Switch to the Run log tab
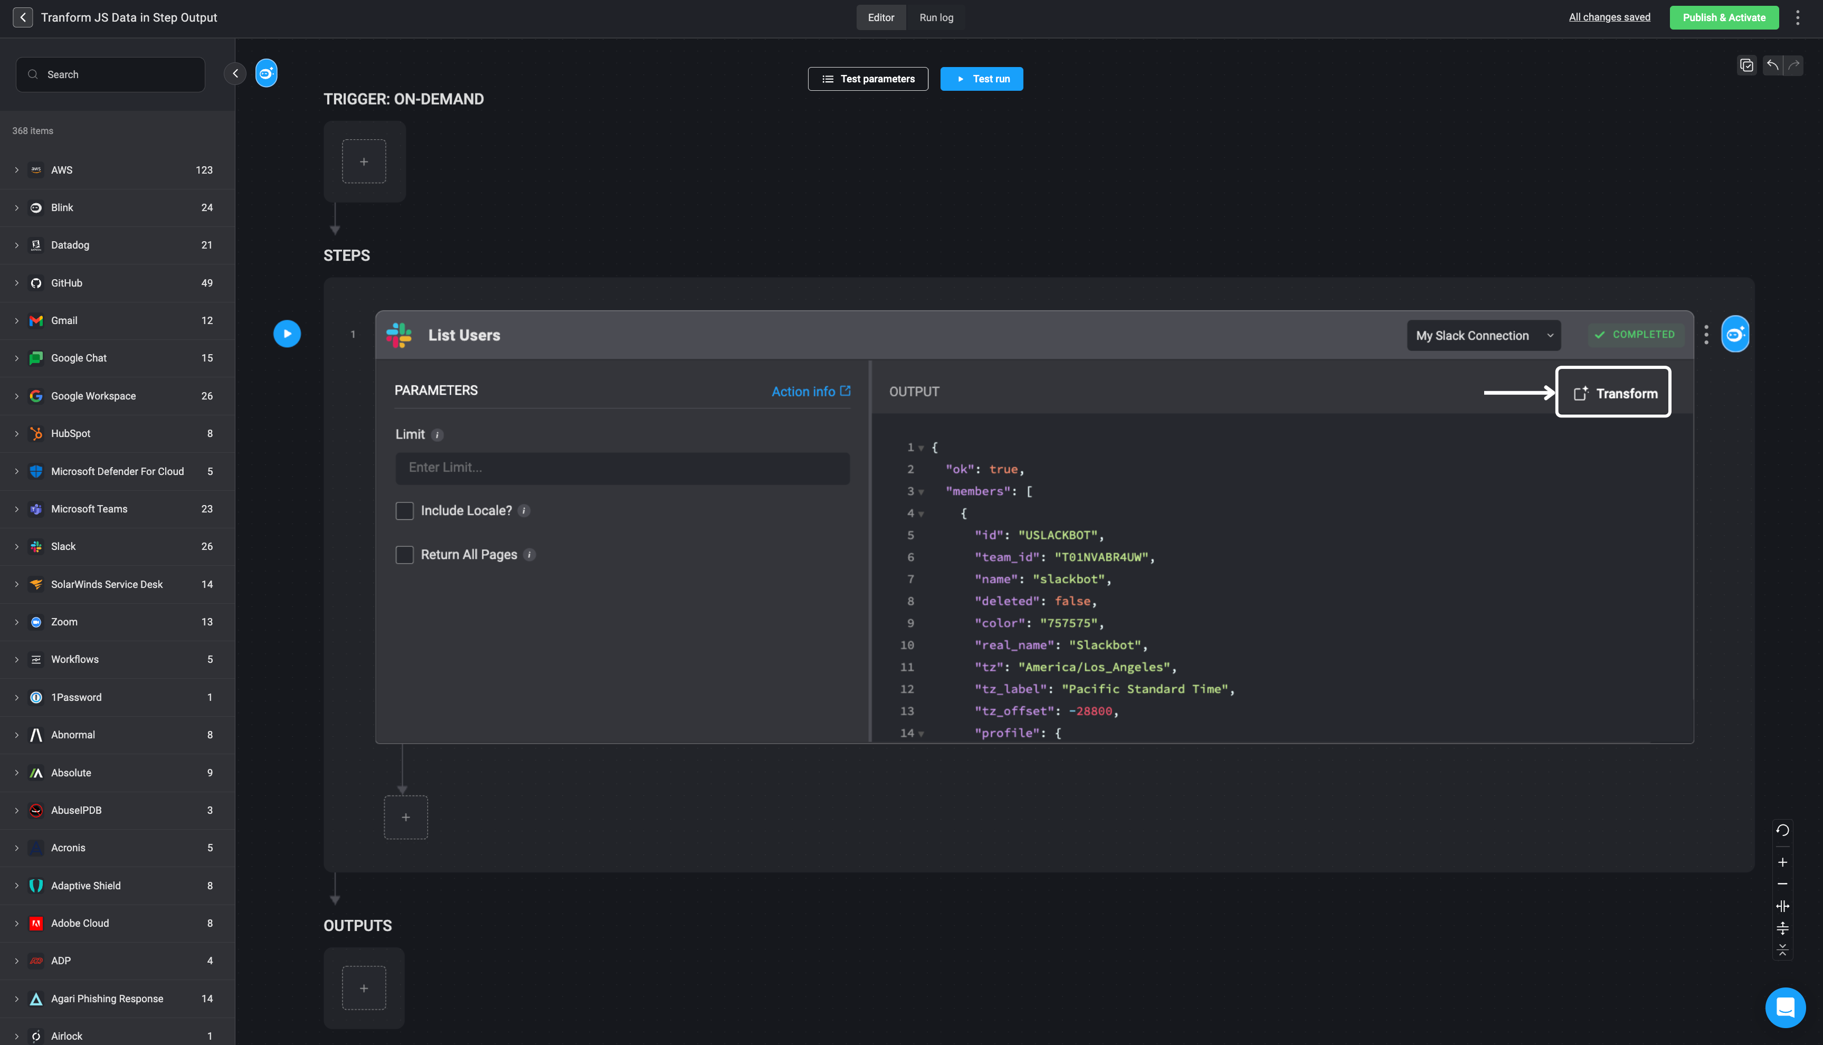 click(936, 17)
